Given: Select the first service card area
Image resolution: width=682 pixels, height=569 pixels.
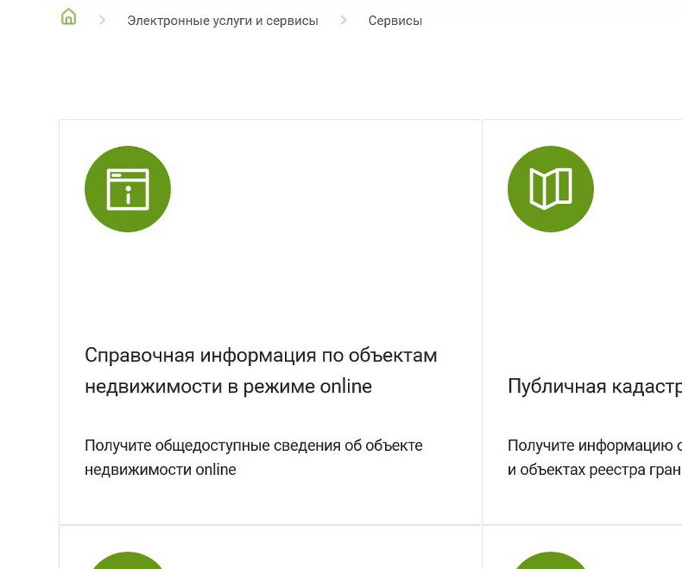Looking at the screenshot, I should tap(271, 322).
